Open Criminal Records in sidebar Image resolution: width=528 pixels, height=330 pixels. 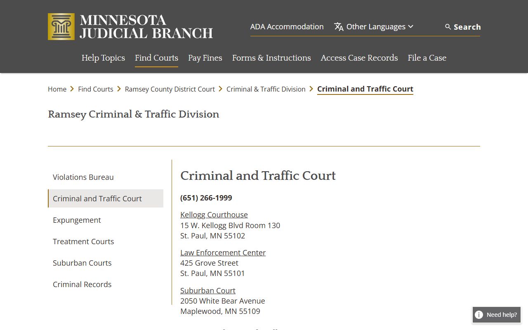point(106,284)
